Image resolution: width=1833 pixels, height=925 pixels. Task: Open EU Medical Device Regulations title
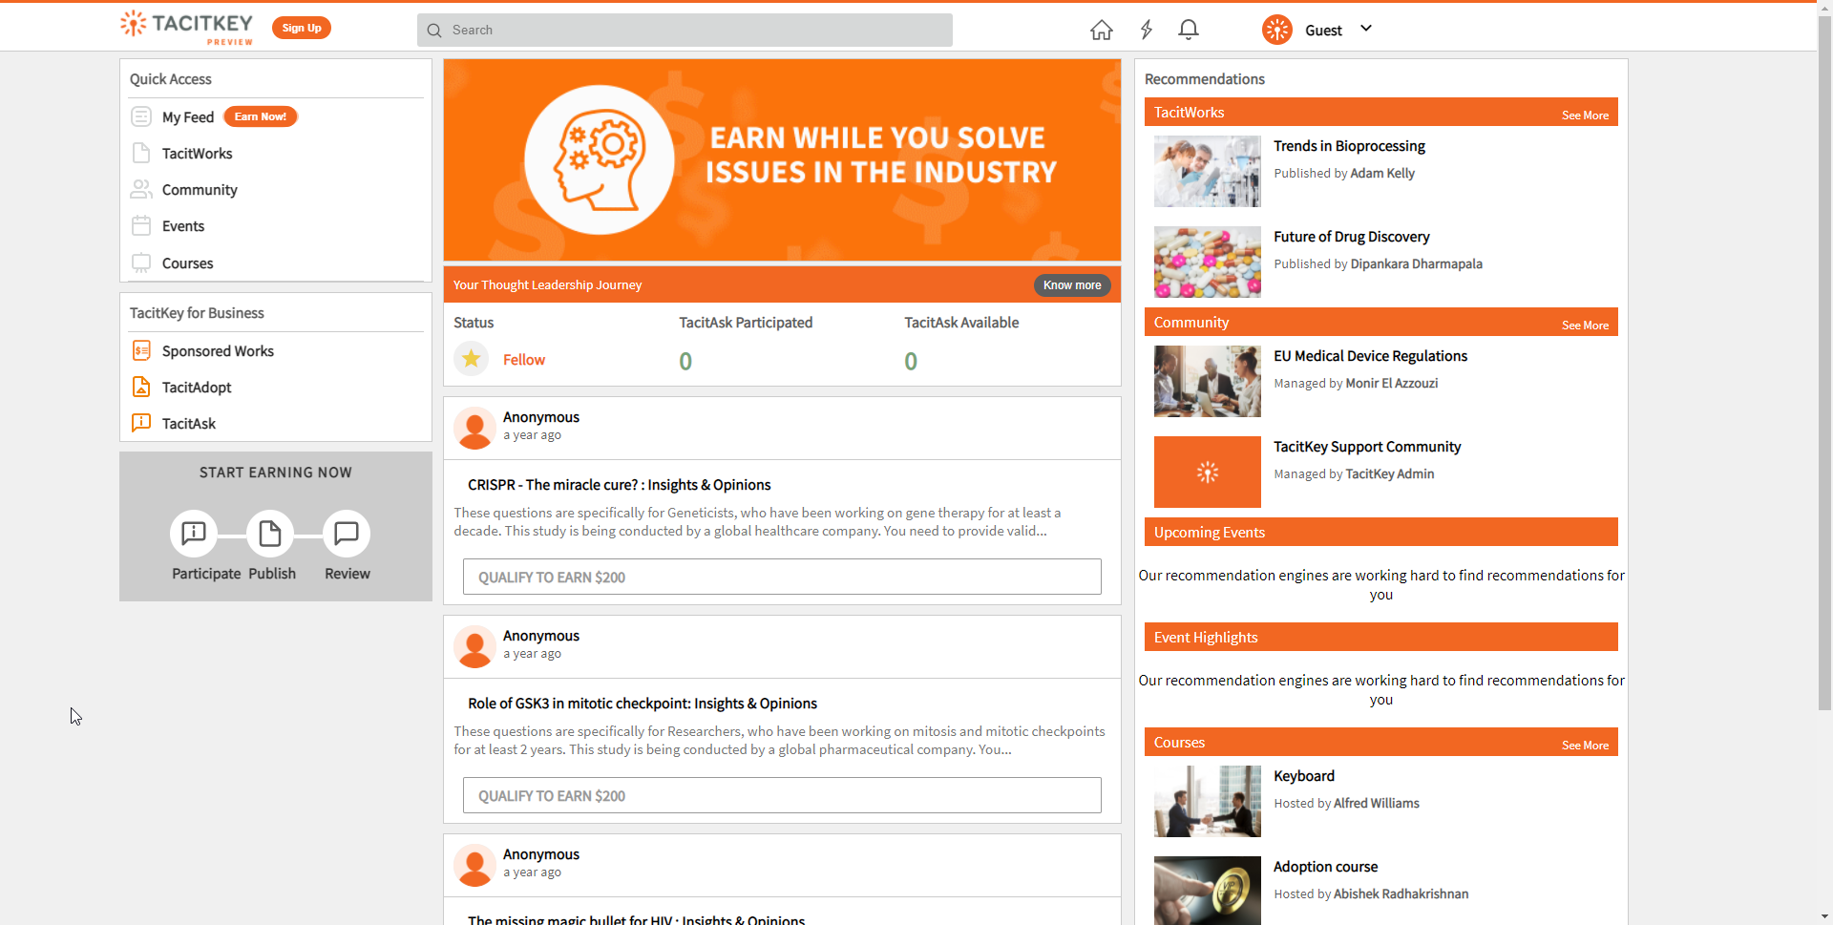(1370, 356)
